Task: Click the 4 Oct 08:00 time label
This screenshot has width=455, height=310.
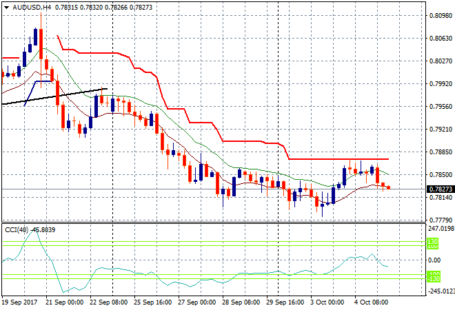Action: 371,302
